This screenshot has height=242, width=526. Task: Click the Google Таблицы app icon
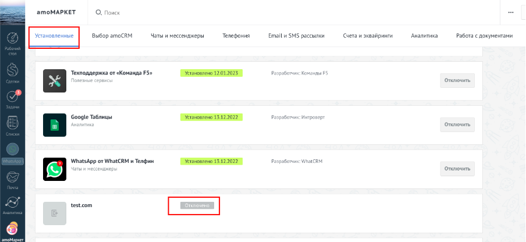(55, 125)
